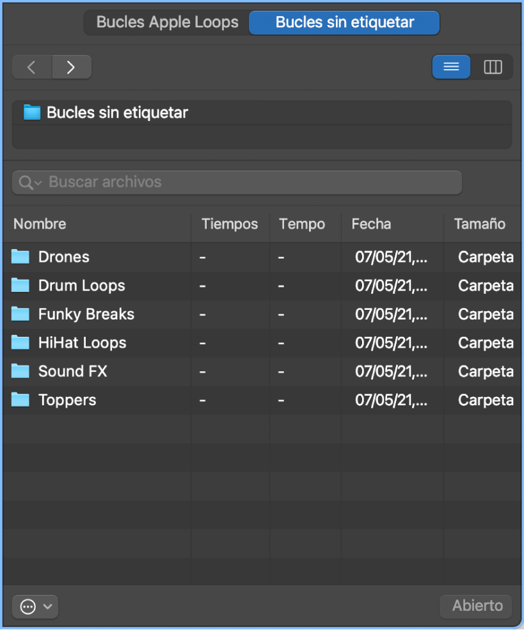Click the forward navigation arrow

72,67
